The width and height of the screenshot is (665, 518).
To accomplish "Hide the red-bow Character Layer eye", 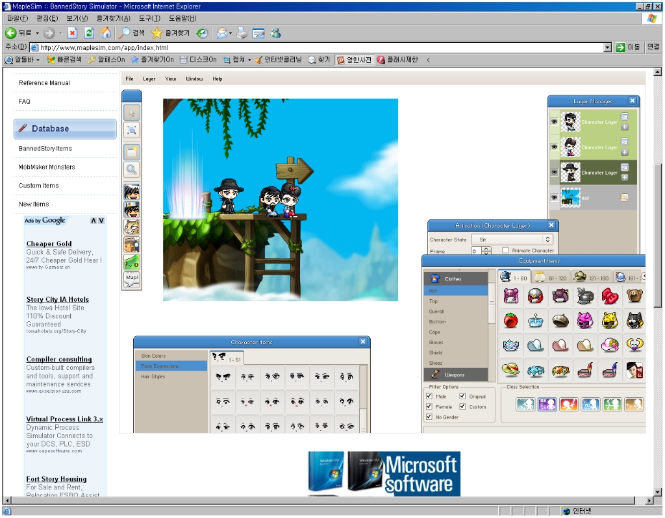I will pos(554,147).
